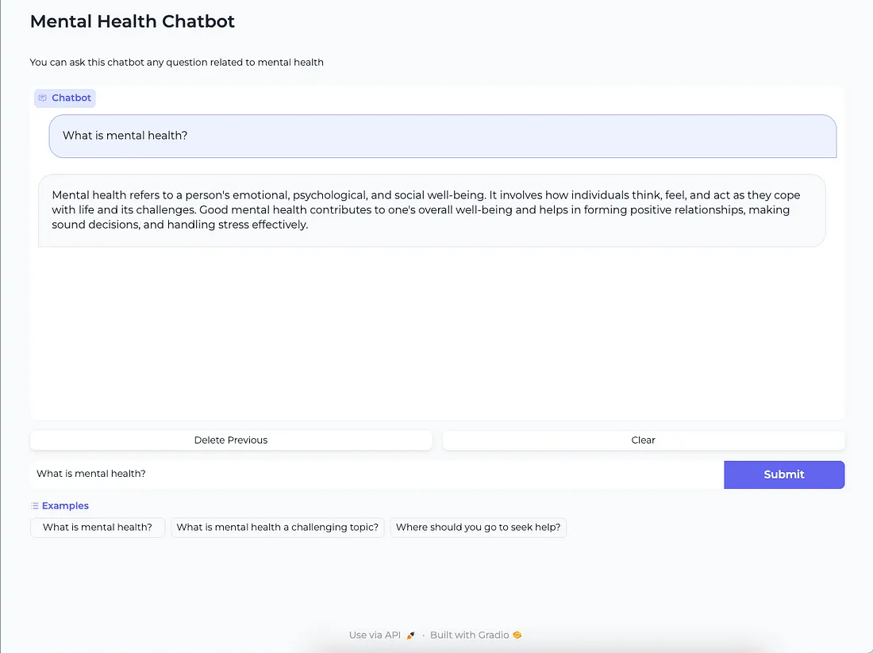Clear the chat with the Clear button
The image size is (873, 653).
(644, 440)
